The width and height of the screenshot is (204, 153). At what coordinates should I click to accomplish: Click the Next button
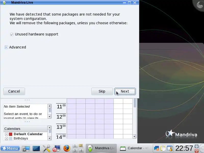125,91
